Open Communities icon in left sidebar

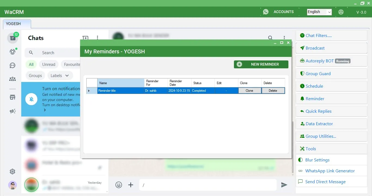pyautogui.click(x=13, y=79)
